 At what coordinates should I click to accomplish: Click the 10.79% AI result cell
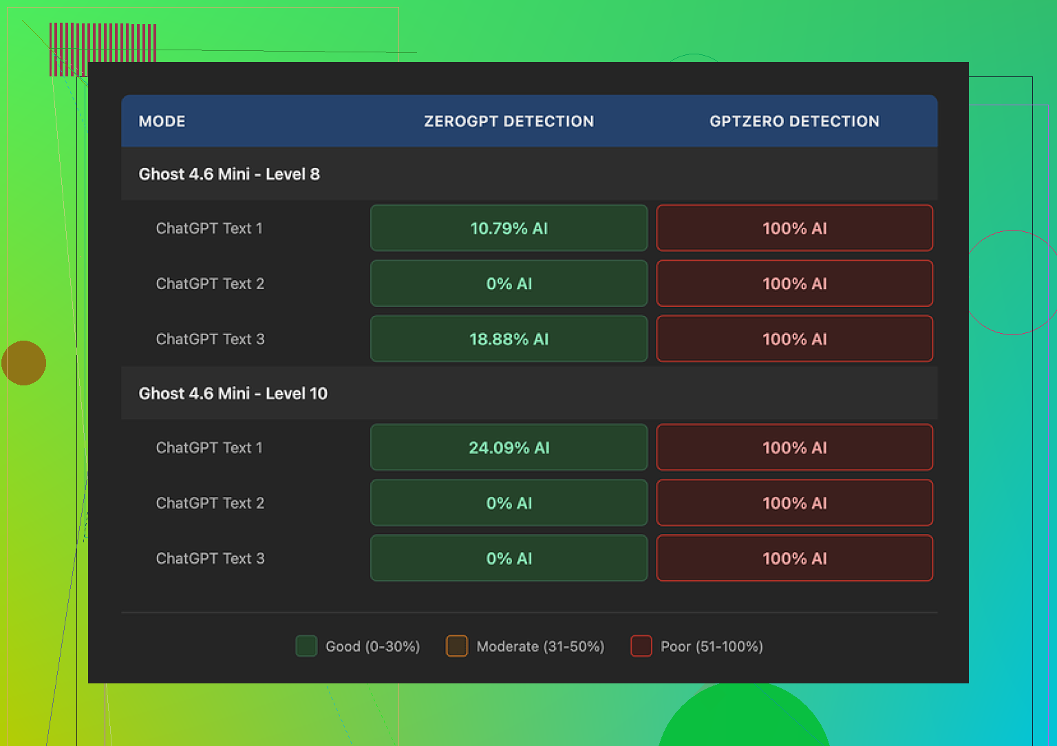click(x=509, y=228)
